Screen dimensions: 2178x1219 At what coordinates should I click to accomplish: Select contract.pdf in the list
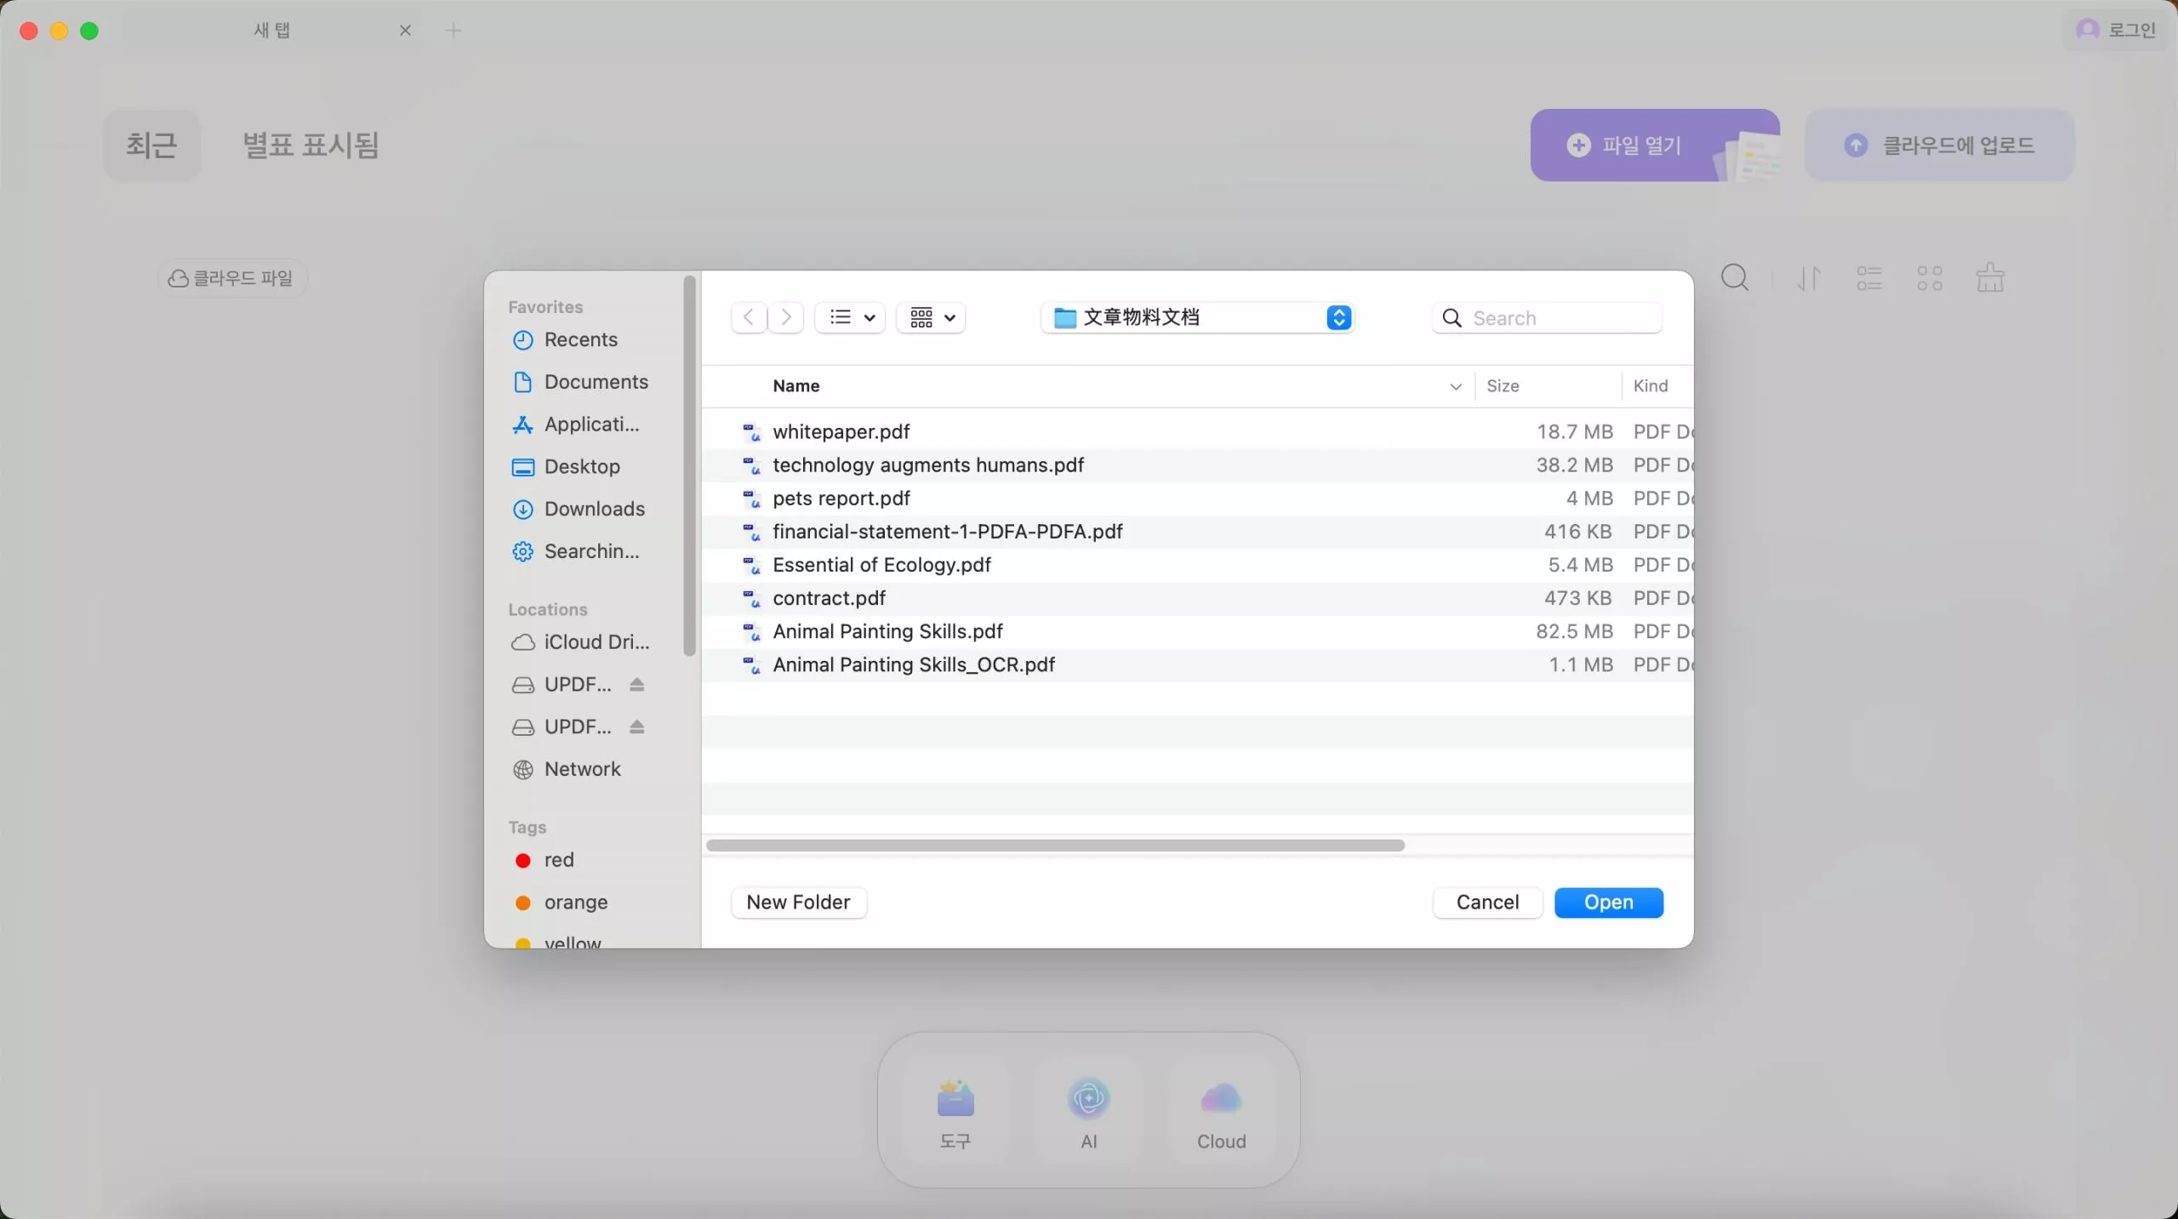[1197, 598]
